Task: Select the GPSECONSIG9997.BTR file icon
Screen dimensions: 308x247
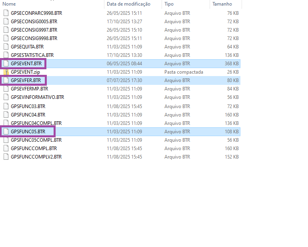Action: pos(6,30)
